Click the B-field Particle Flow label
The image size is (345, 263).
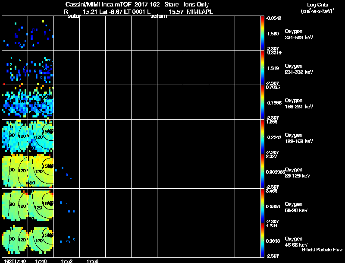coord(322,250)
